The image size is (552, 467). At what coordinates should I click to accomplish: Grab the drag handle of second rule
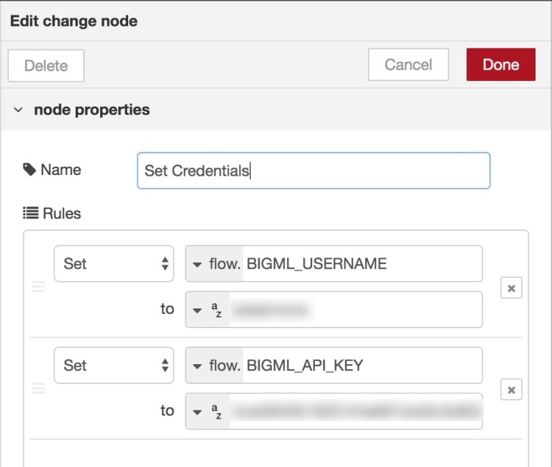[39, 389]
